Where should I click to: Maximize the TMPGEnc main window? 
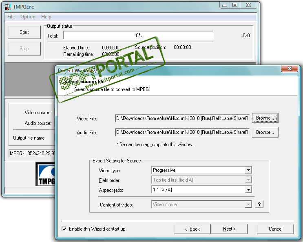pyautogui.click(x=235, y=5)
